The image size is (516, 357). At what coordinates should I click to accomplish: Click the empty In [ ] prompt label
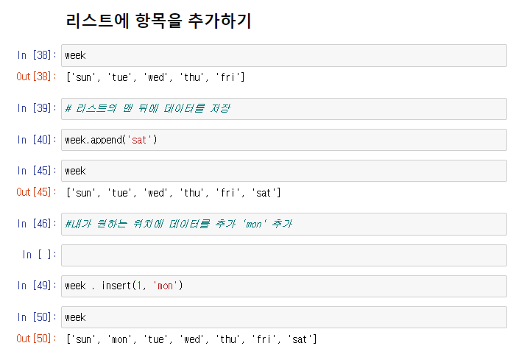coord(39,255)
